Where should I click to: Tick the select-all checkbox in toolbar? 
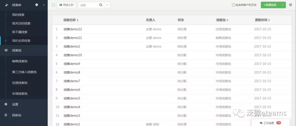tap(53, 5)
